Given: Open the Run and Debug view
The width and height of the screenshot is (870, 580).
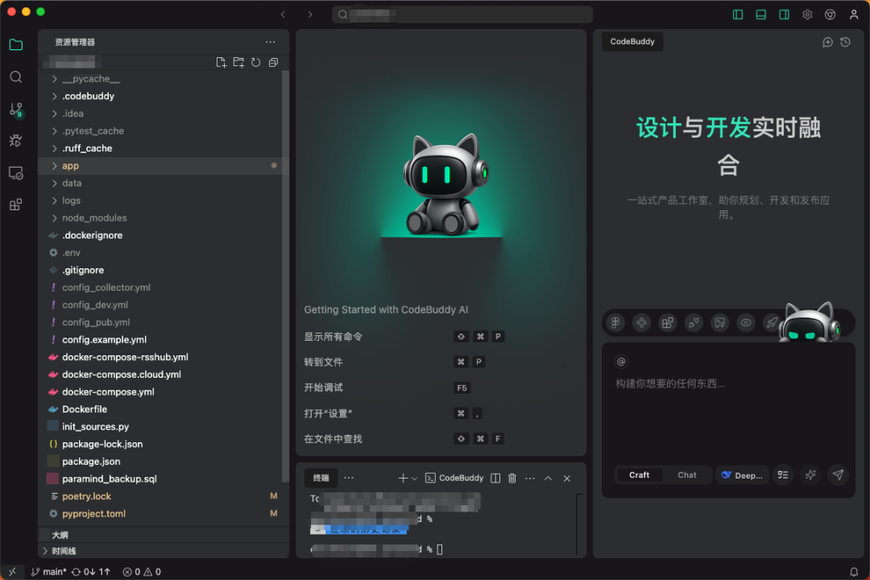Looking at the screenshot, I should 16,141.
